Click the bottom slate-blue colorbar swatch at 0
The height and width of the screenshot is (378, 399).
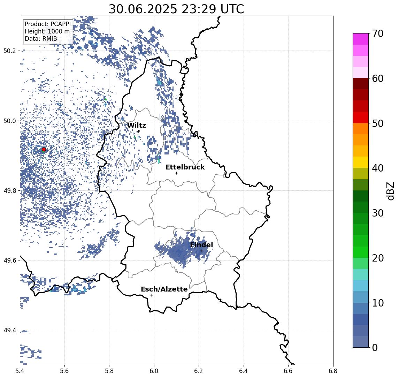pyautogui.click(x=361, y=342)
